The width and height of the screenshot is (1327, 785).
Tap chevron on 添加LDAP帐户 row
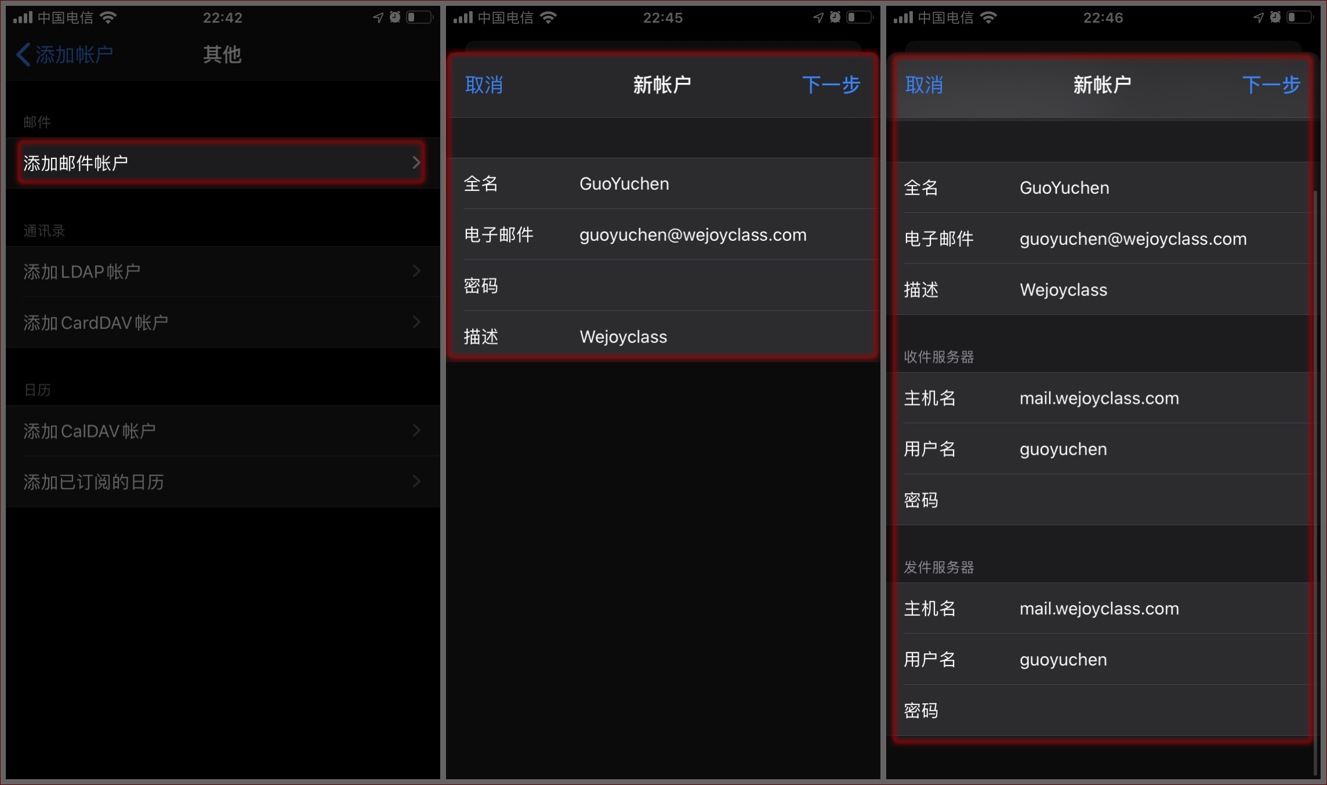coord(416,271)
